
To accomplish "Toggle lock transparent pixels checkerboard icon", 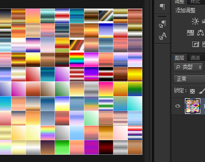I will tap(192, 91).
